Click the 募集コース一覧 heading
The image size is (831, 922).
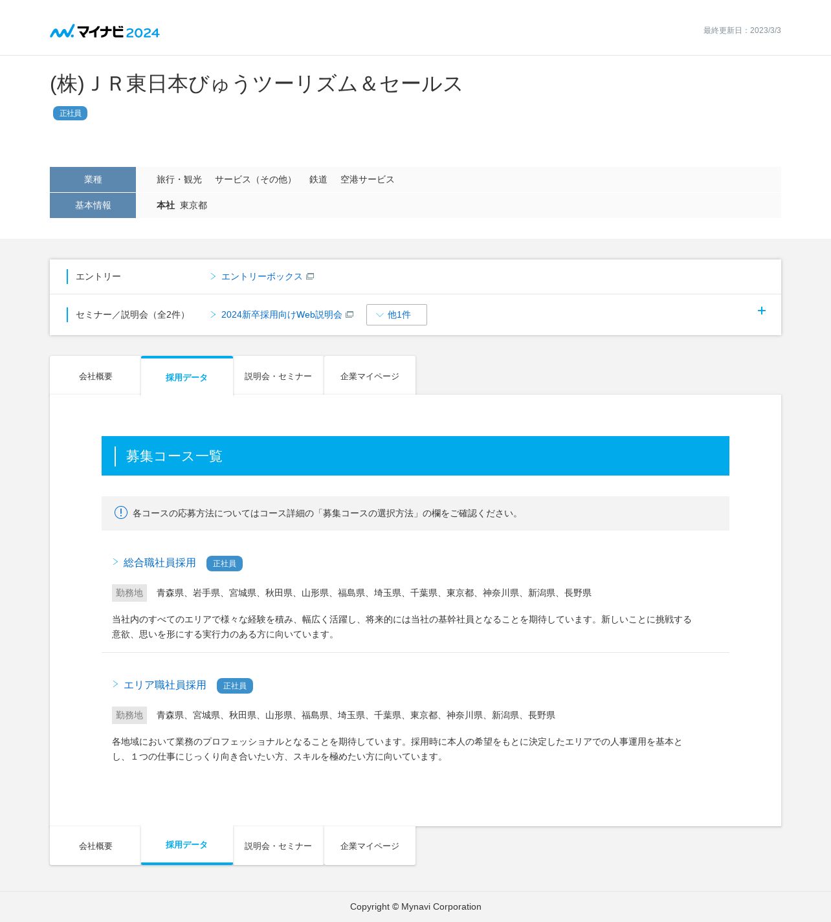[x=174, y=456]
